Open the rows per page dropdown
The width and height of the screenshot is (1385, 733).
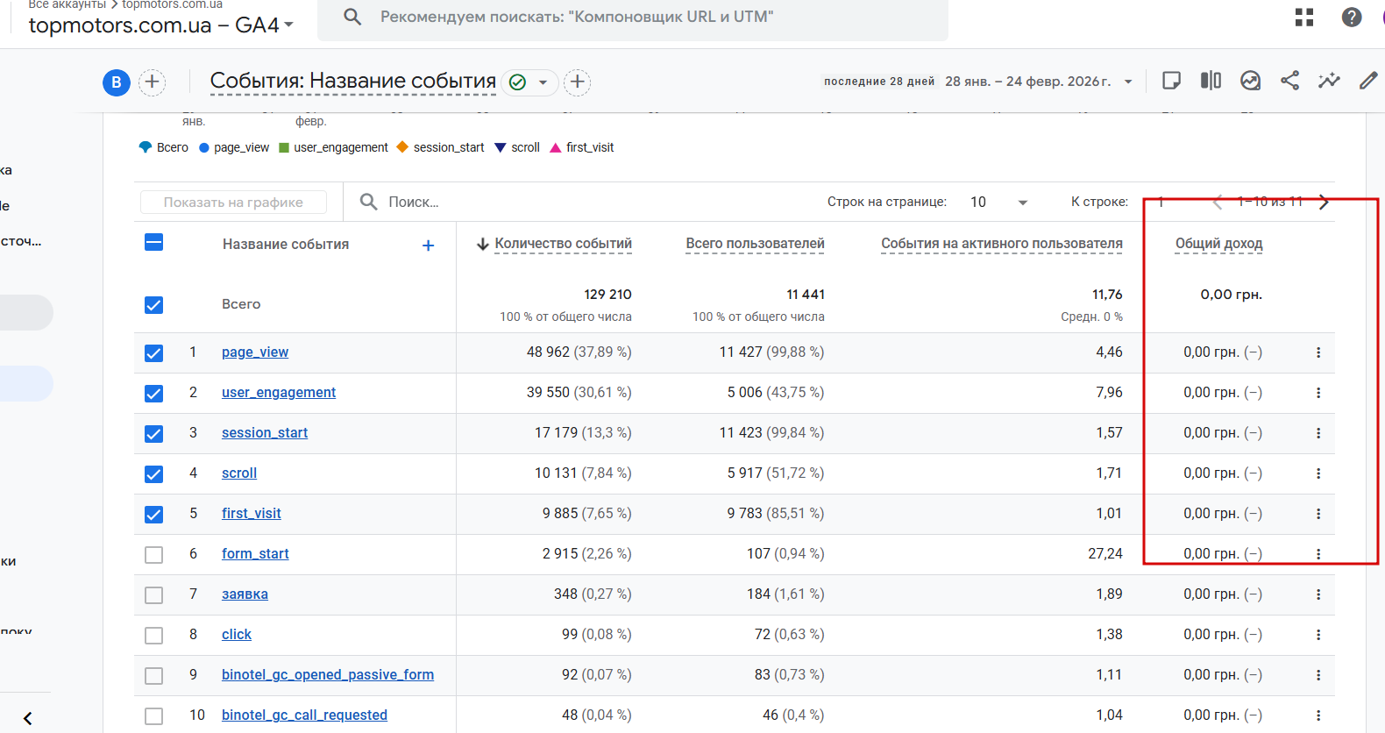click(999, 203)
